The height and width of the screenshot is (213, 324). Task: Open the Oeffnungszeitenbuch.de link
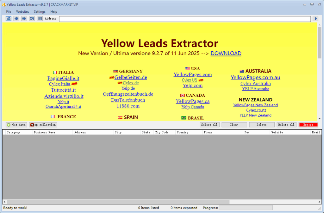point(128,94)
